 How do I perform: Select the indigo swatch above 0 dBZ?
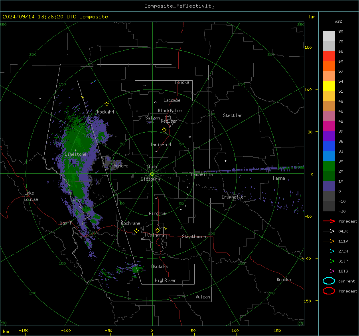pyautogui.click(x=329, y=186)
